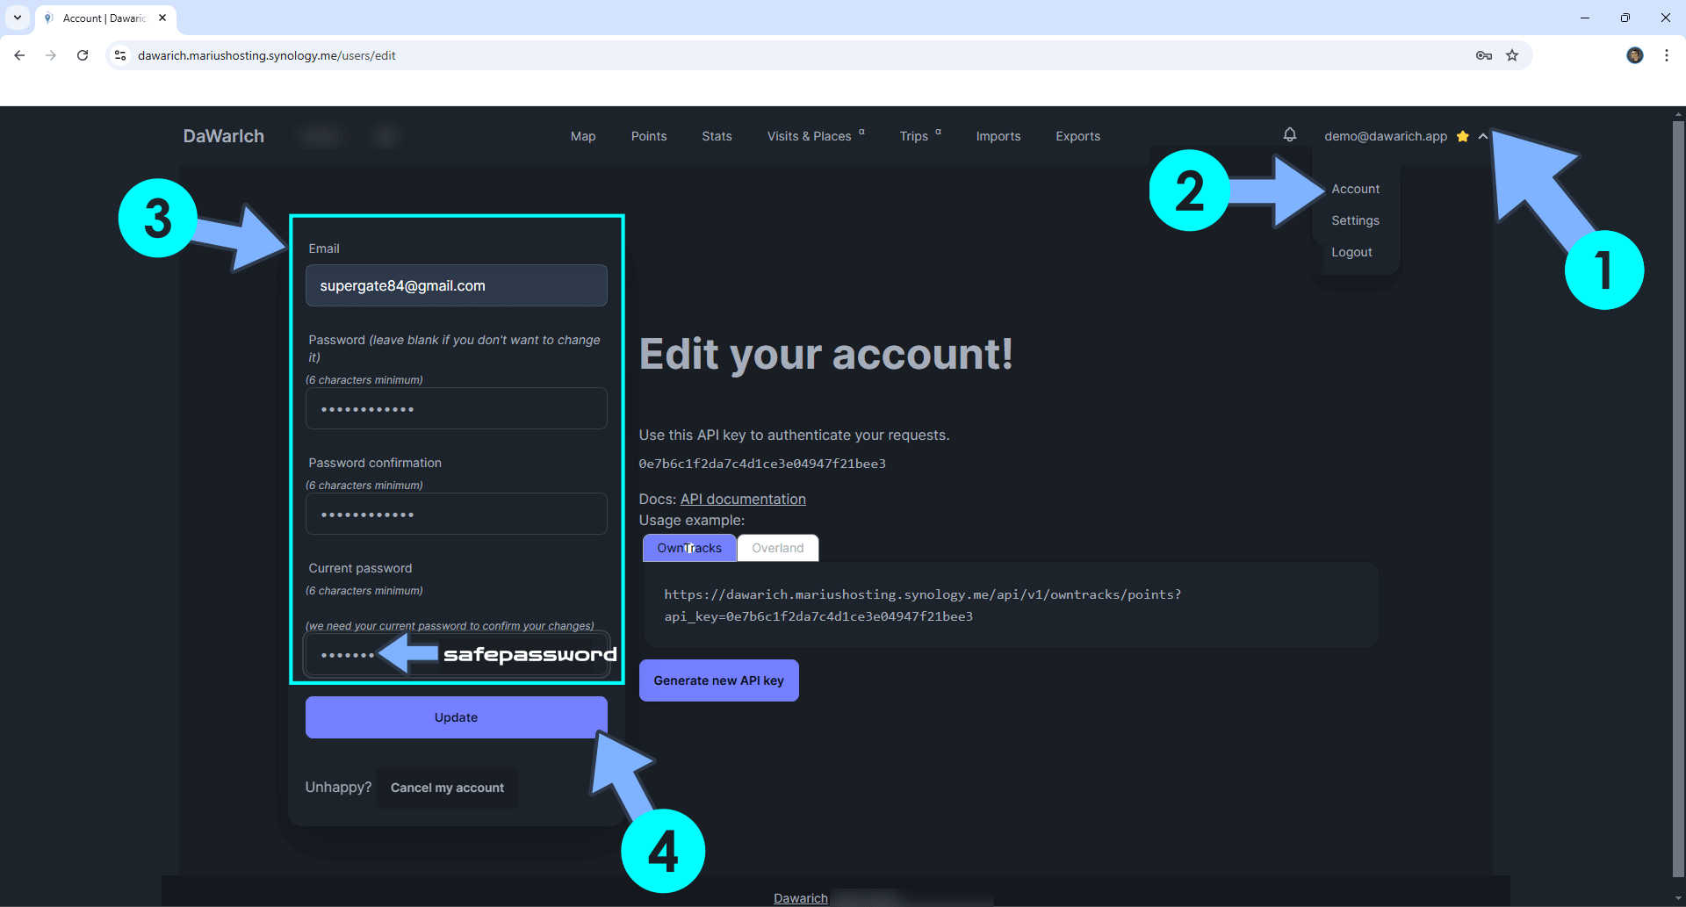Switch to the Overland tab
Image resolution: width=1686 pixels, height=907 pixels.
[777, 548]
